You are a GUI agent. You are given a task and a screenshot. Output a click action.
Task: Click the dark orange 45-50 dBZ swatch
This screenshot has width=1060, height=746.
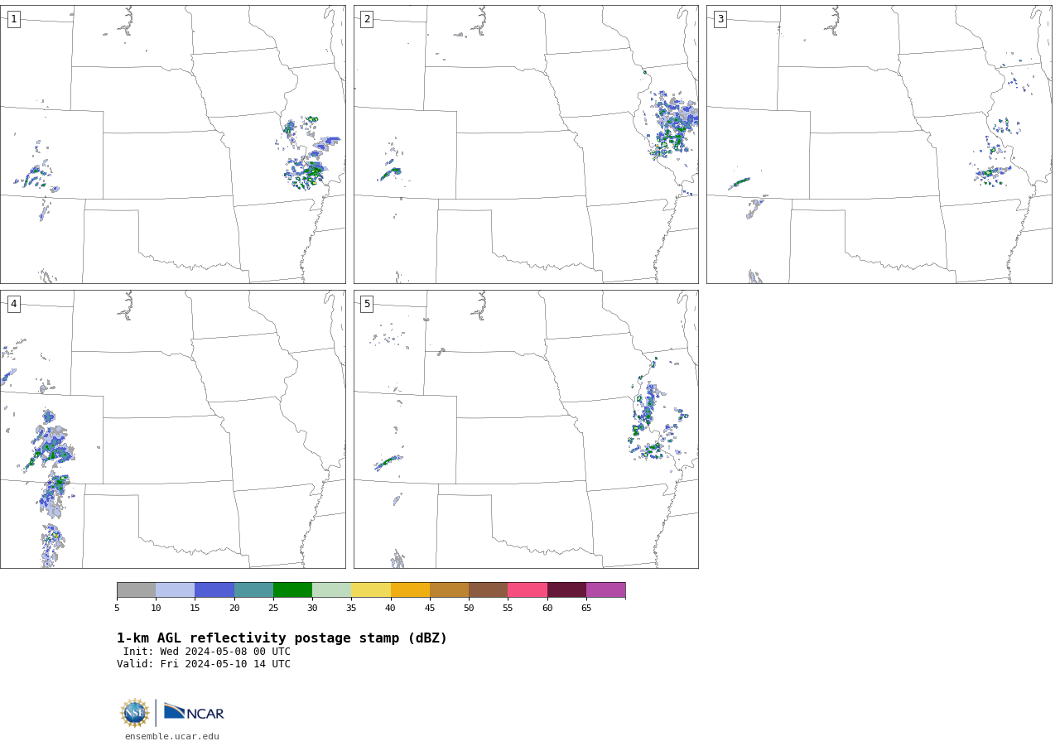449,590
